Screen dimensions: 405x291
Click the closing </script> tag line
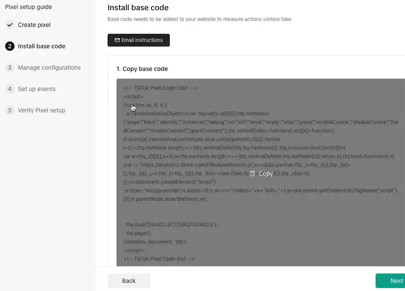coord(134,250)
